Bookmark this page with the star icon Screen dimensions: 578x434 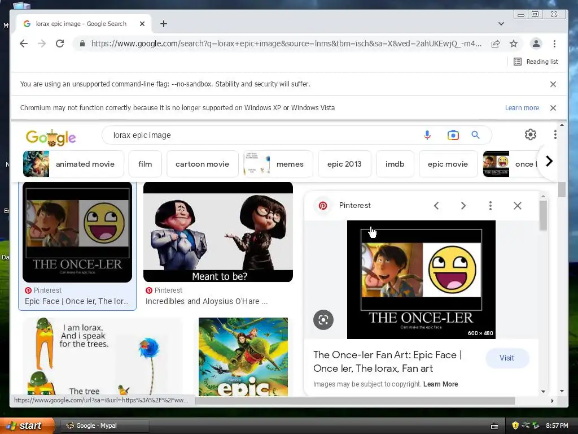[x=514, y=44]
